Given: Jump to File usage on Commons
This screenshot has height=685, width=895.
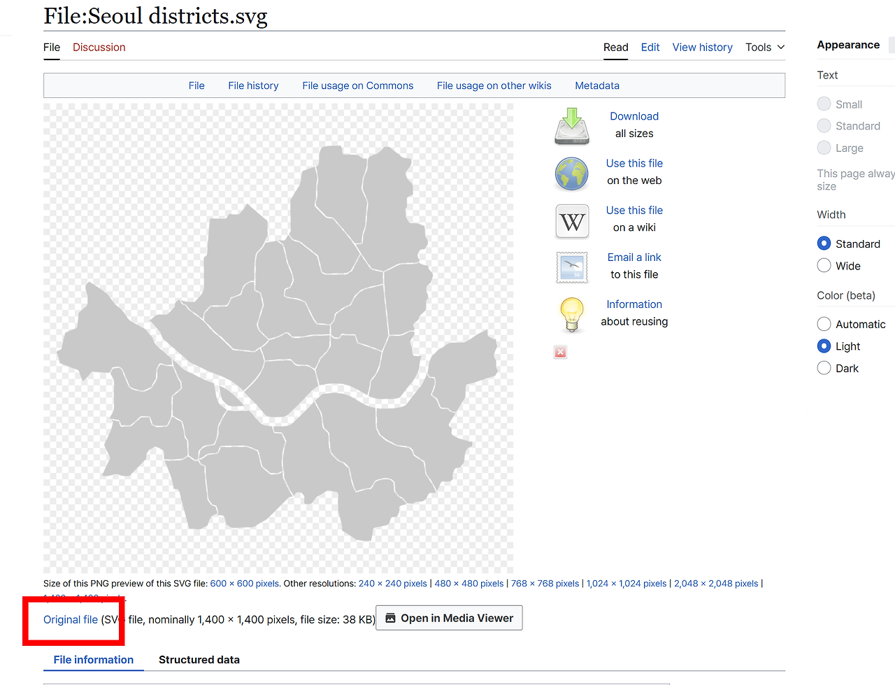Looking at the screenshot, I should pyautogui.click(x=358, y=85).
